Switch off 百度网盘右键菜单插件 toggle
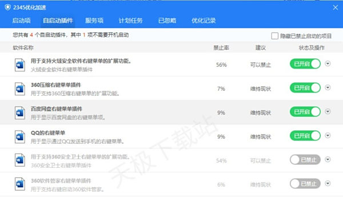Viewport: 343px width, 214px height. (305, 112)
